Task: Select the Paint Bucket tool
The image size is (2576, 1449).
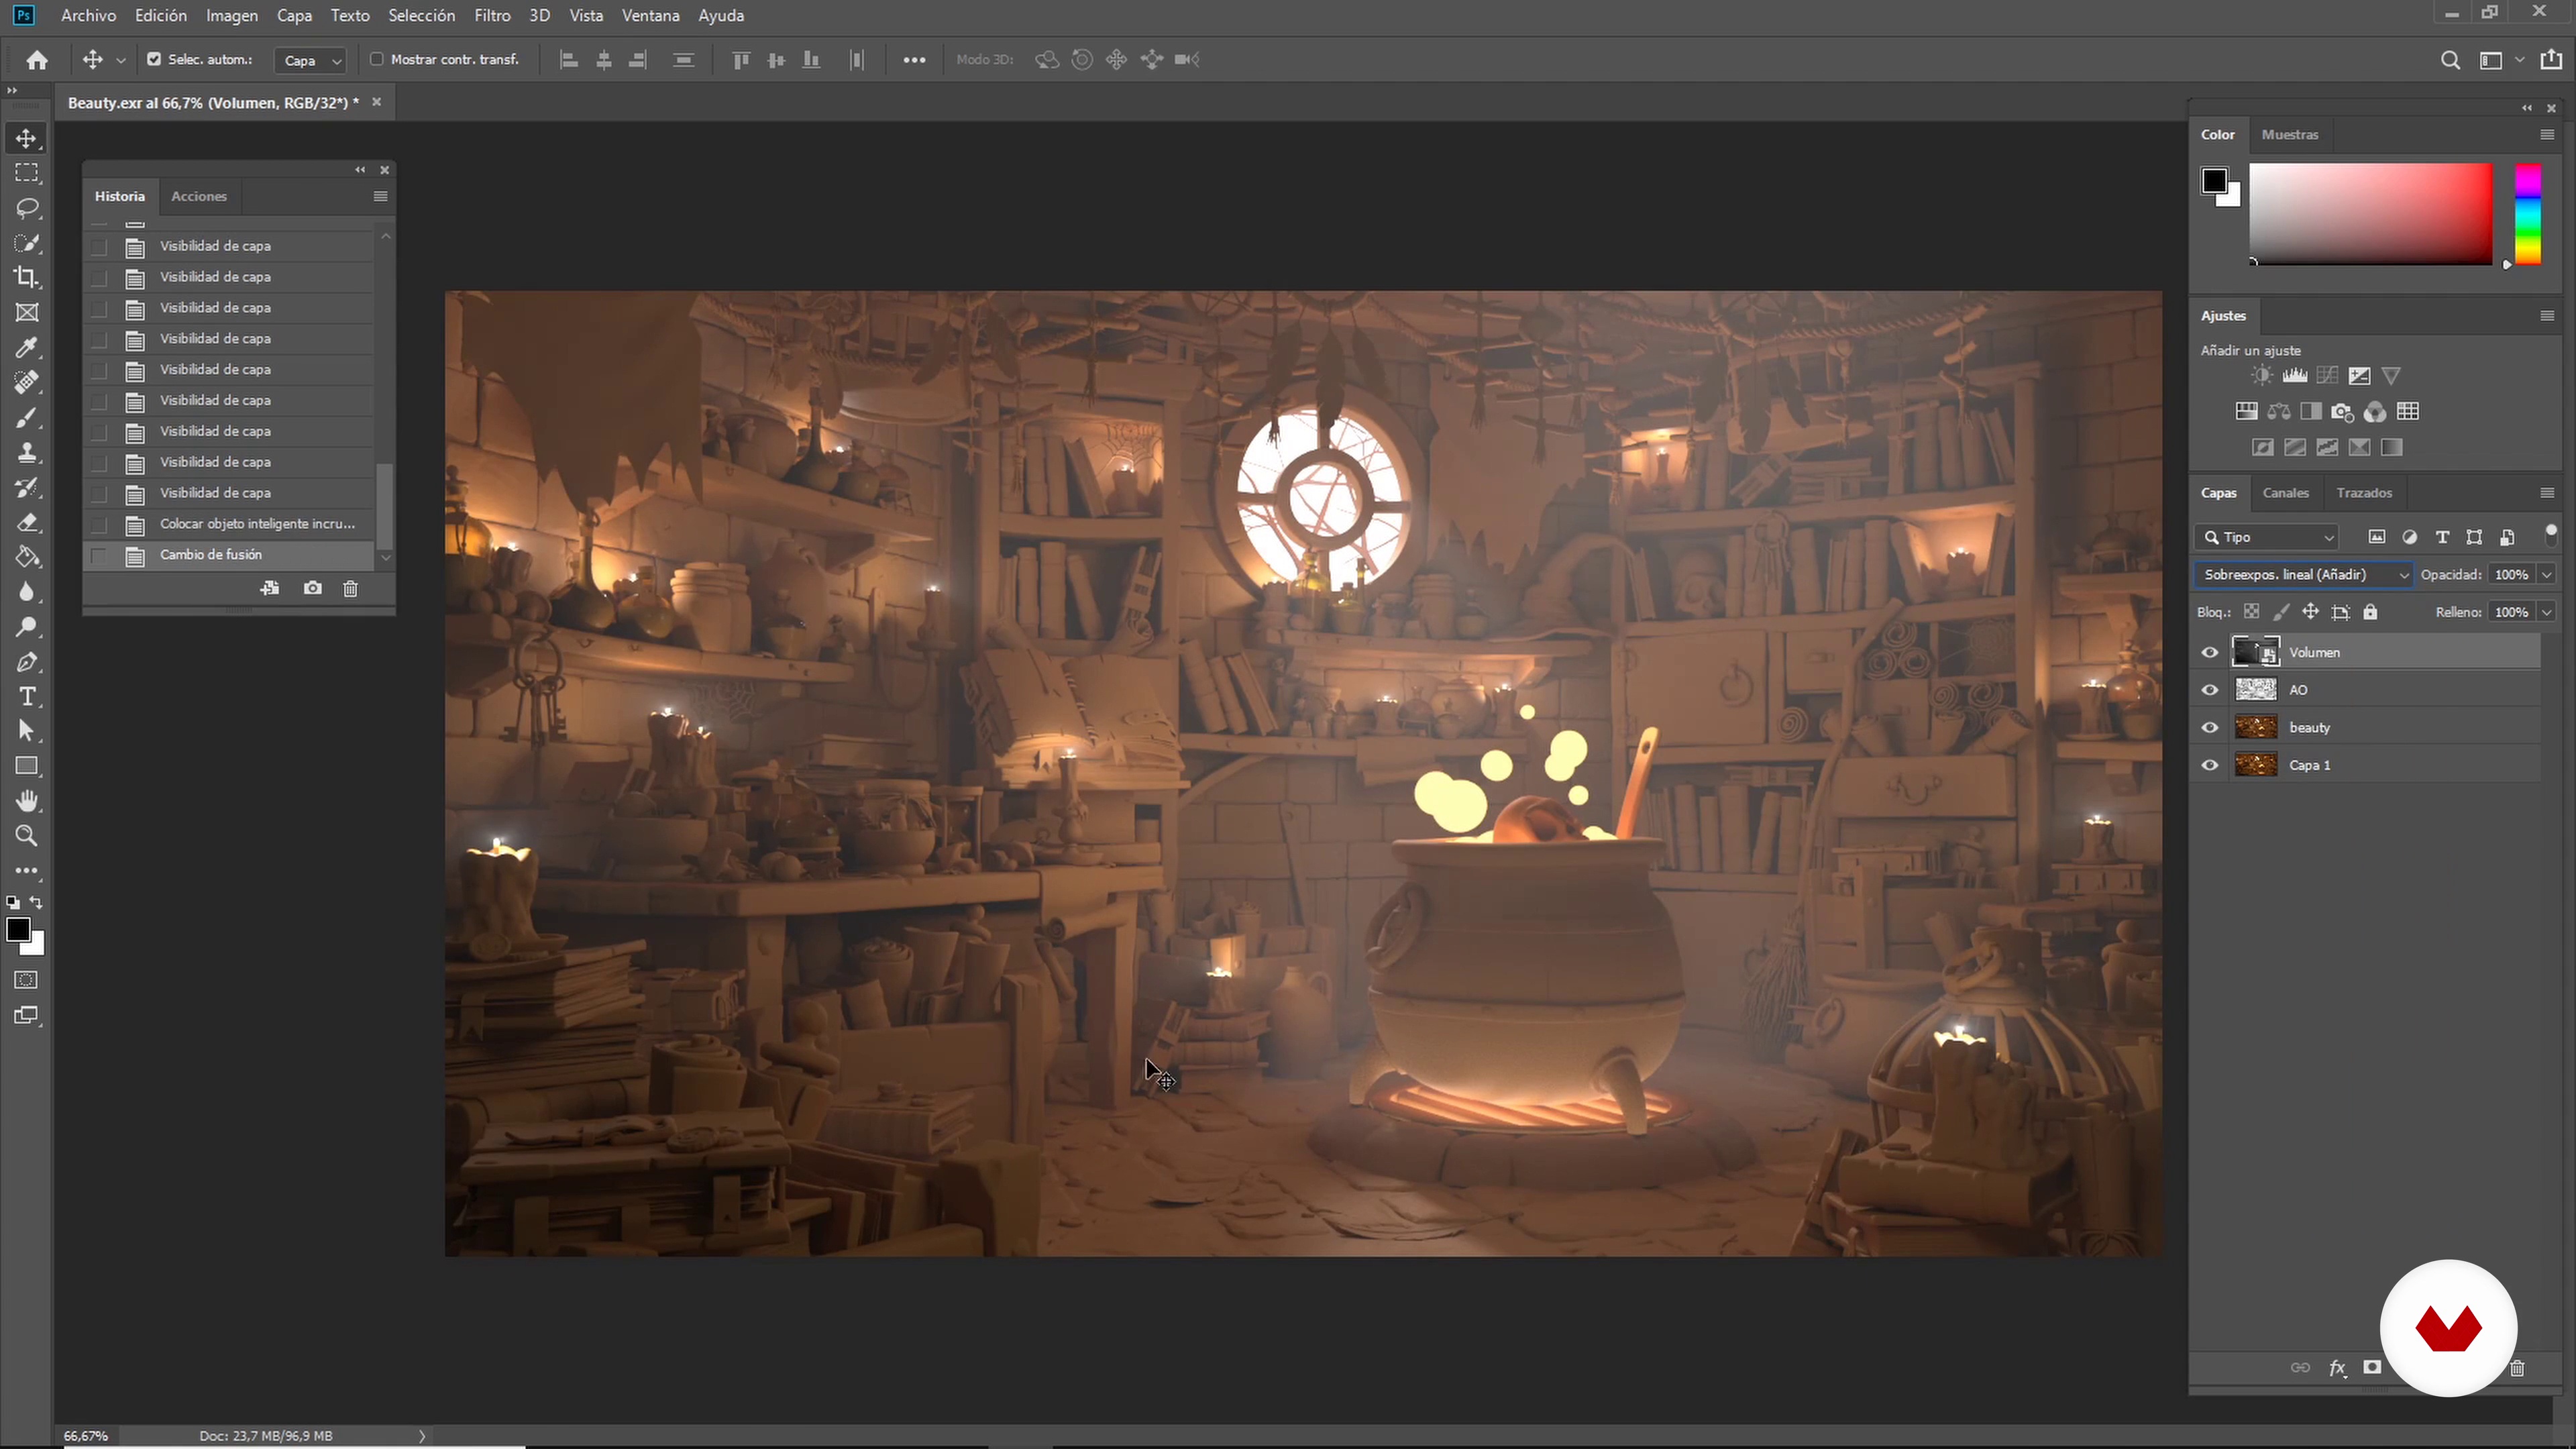Action: pyautogui.click(x=27, y=557)
